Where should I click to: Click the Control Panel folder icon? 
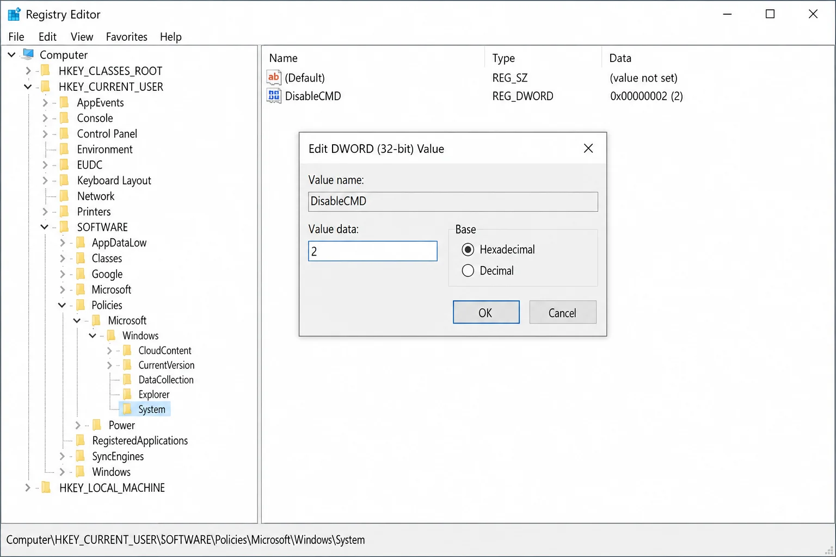pos(64,134)
